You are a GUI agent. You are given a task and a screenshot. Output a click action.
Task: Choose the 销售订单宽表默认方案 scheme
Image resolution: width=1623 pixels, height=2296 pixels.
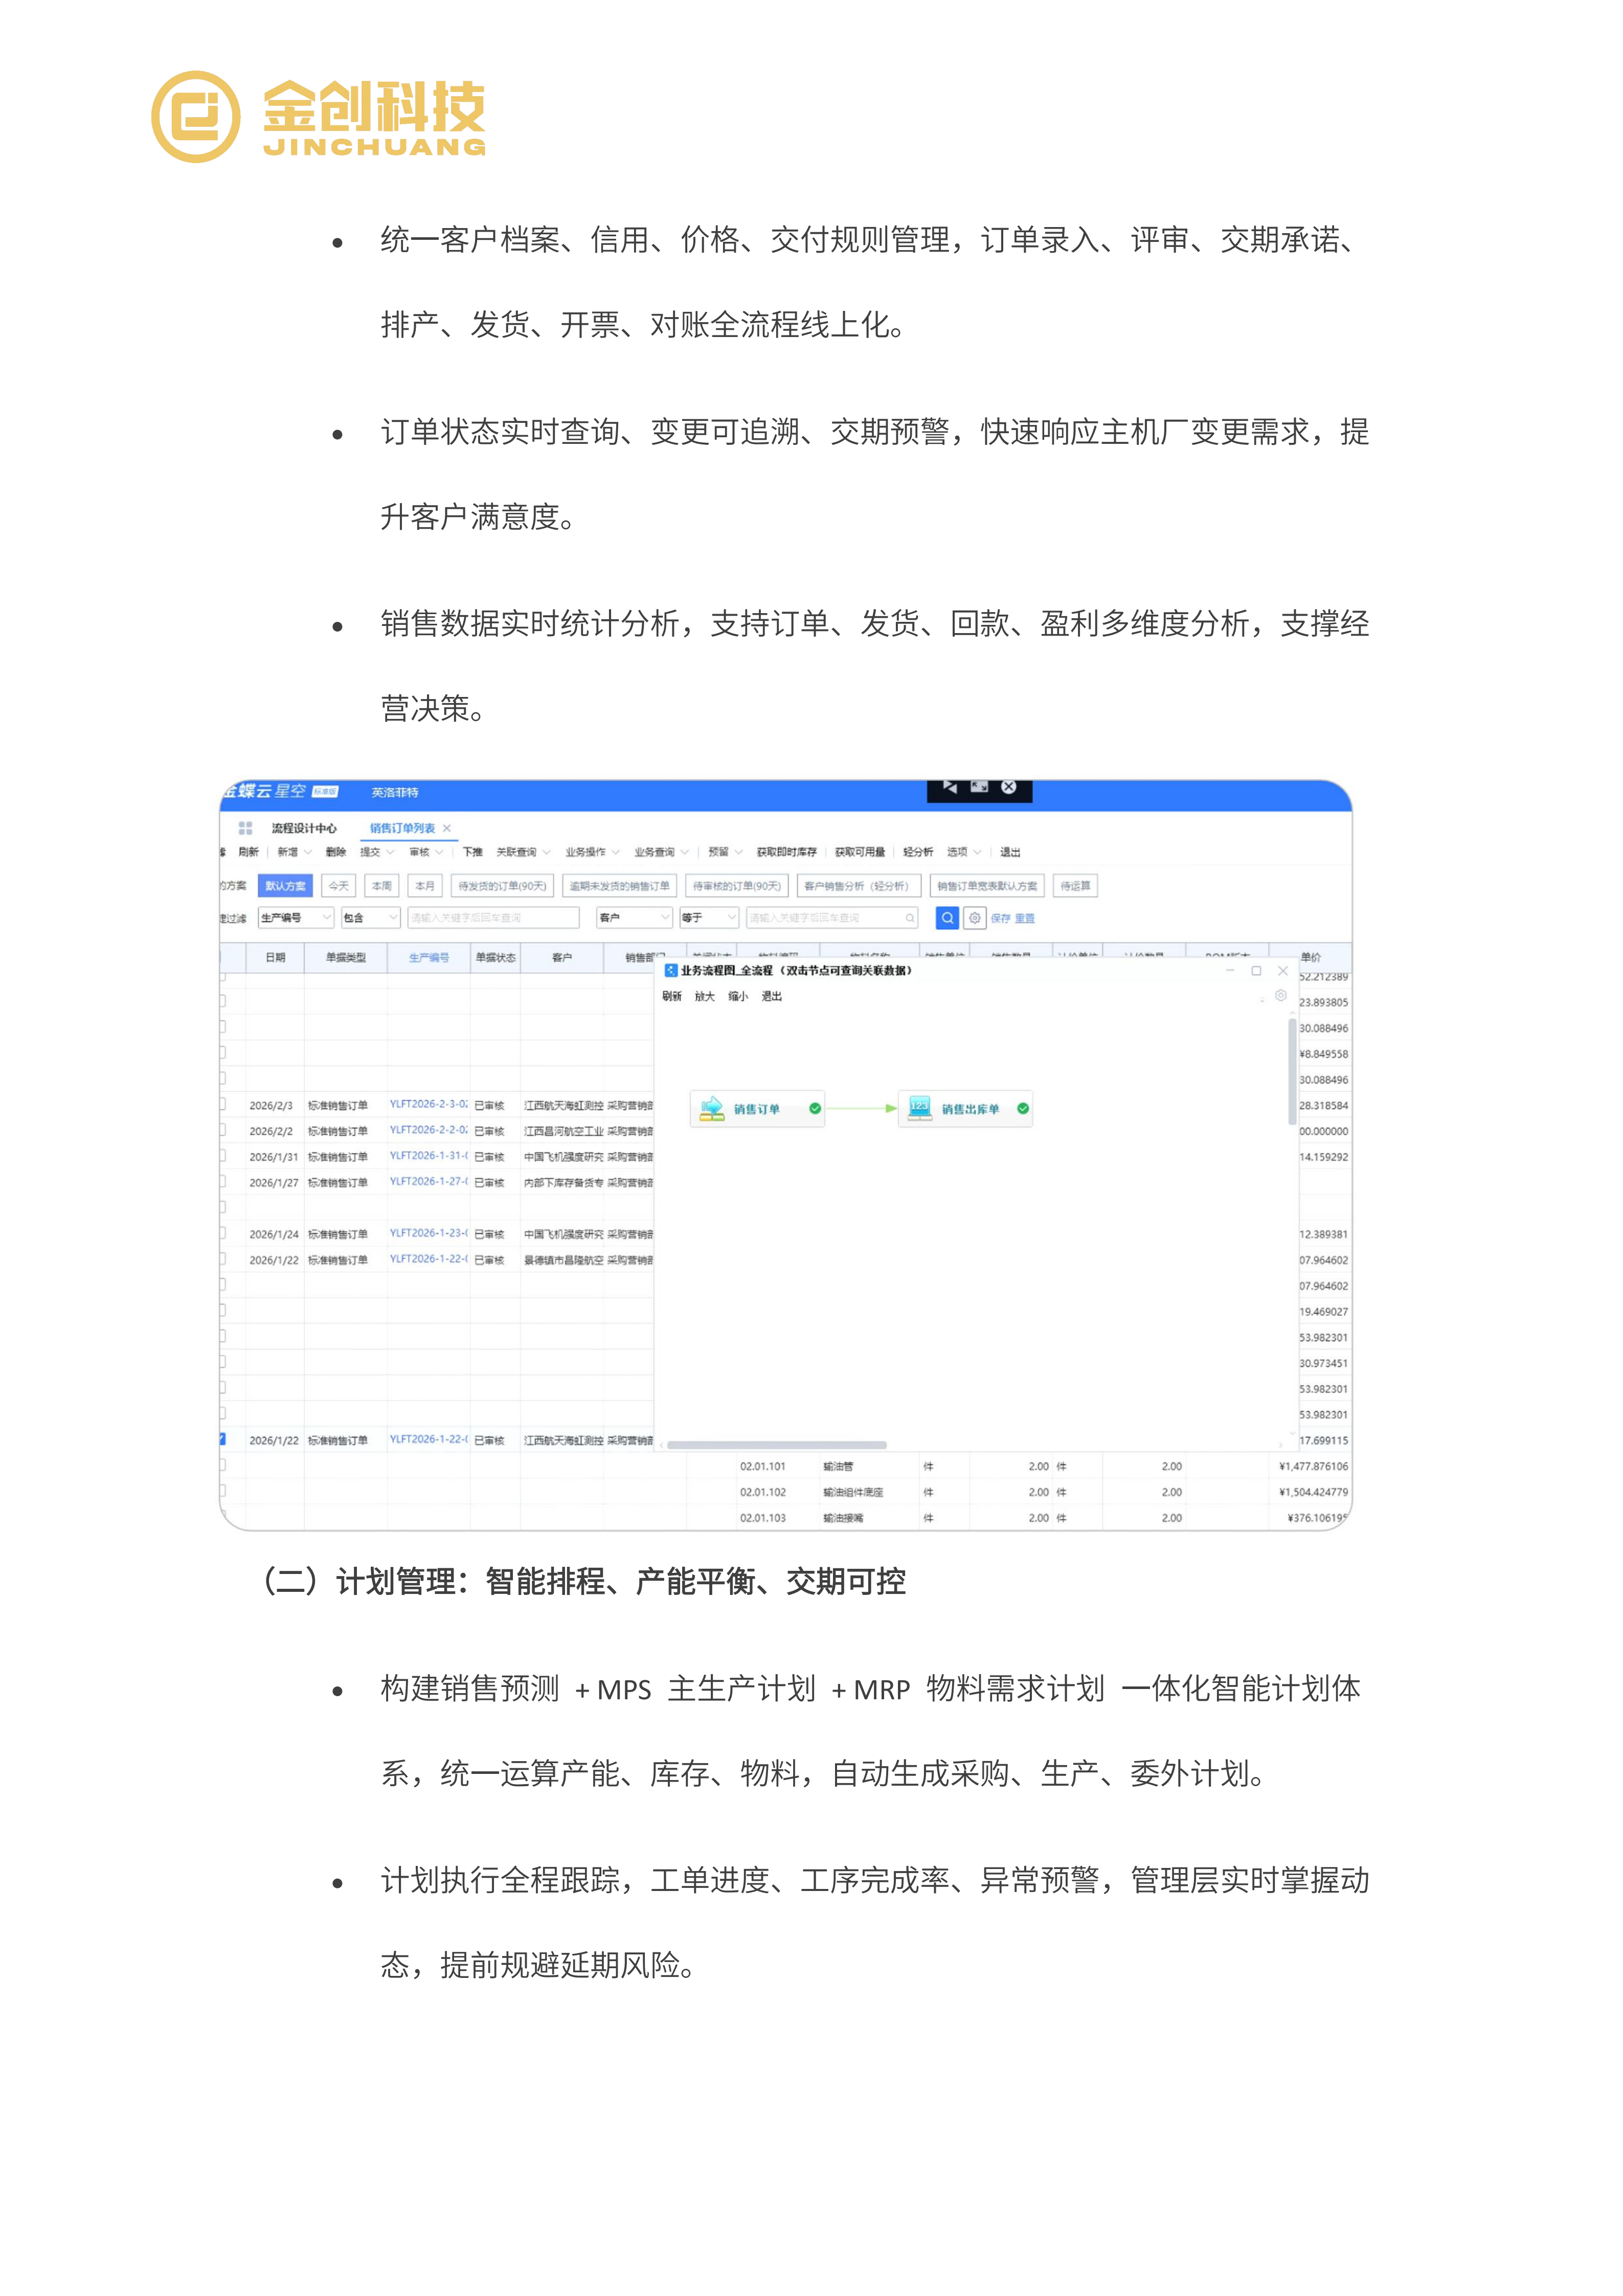(x=987, y=886)
